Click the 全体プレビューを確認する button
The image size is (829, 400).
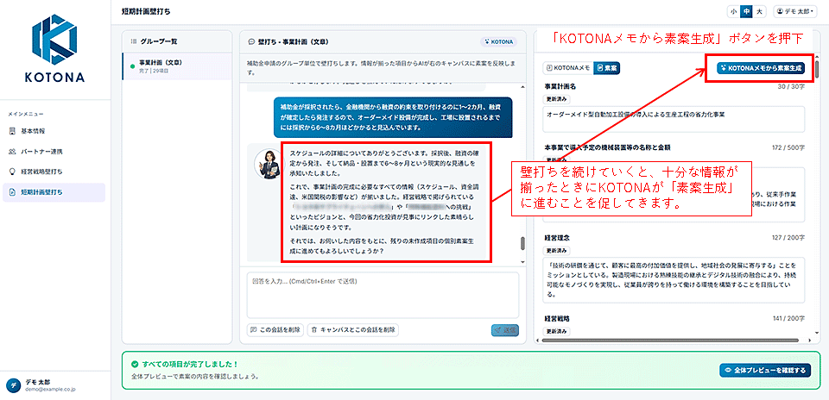pos(764,370)
